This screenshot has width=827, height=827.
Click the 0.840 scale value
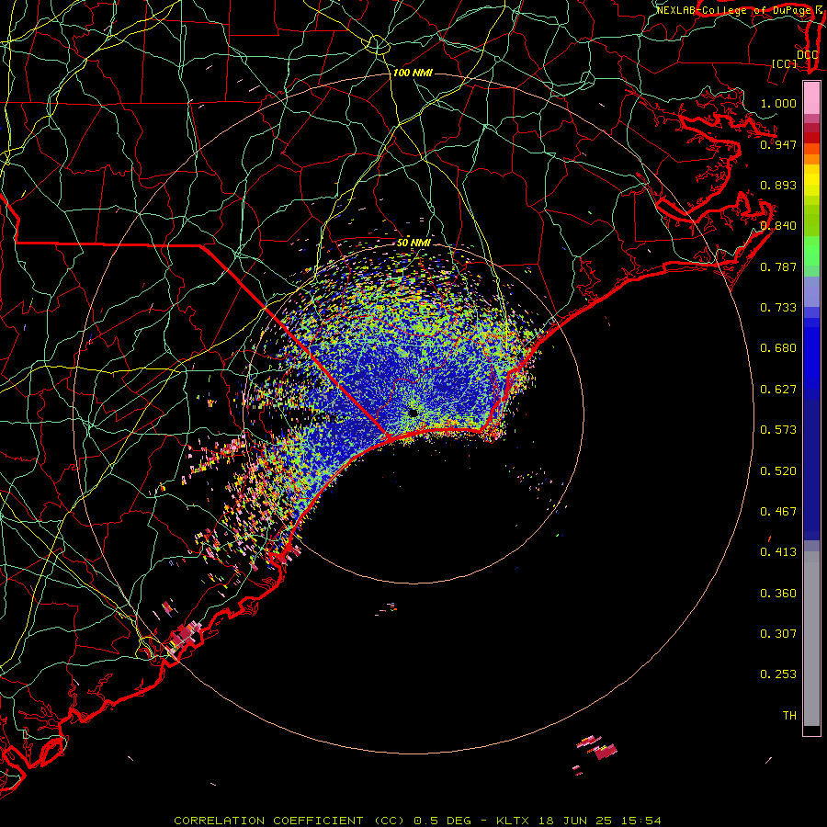coord(778,226)
